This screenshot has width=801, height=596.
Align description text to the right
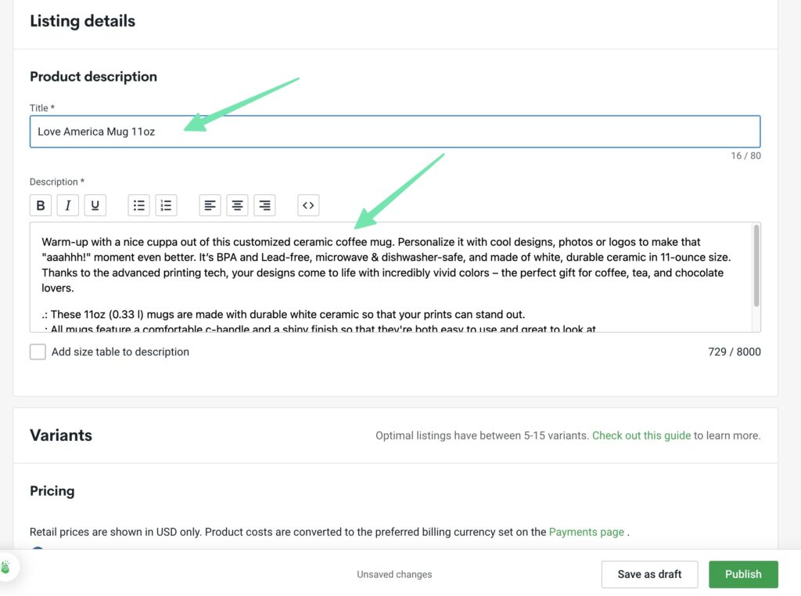coord(265,205)
